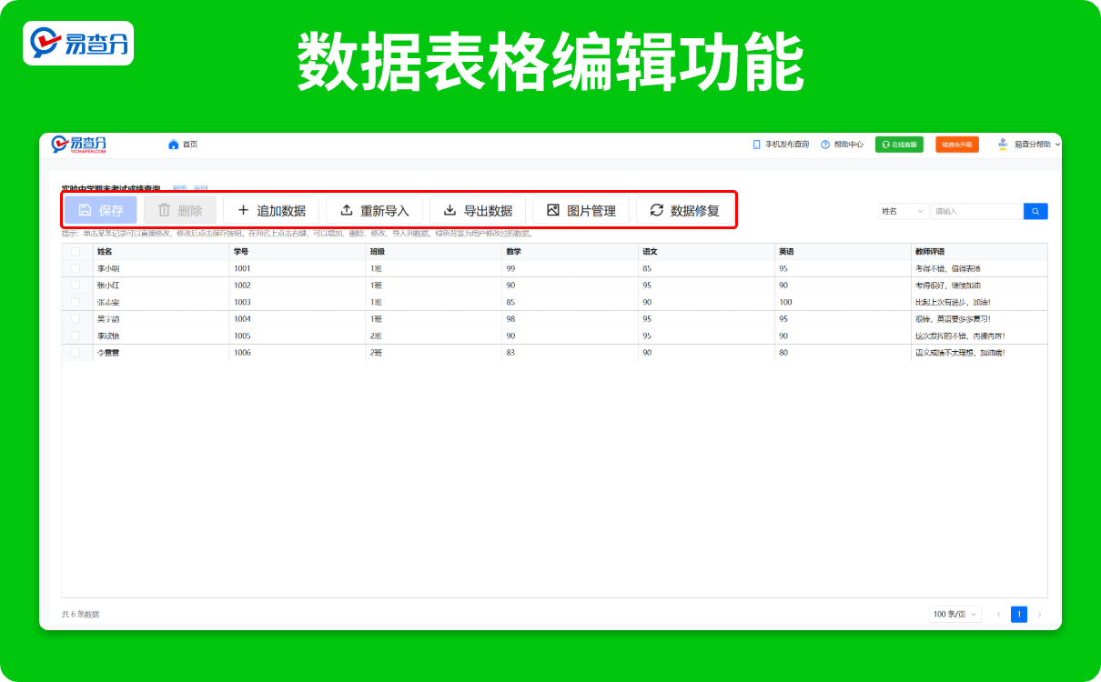Click the green 在线客服 button
1101x682 pixels.
tap(899, 144)
